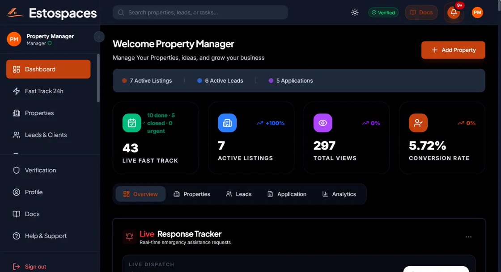Click the search magnifier icon
Screen dimensions: 501x272
121,13
